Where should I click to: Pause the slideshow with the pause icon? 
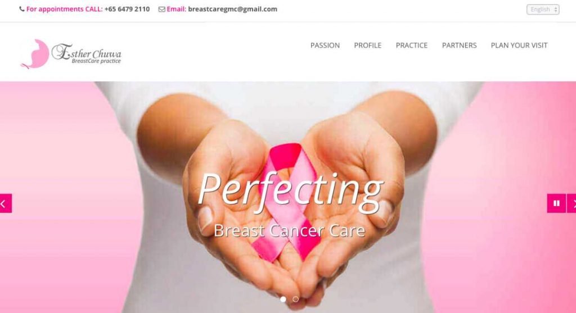coord(556,203)
